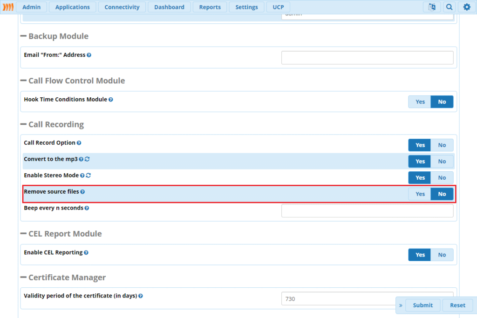477x318 pixels.
Task: Open the Reports menu
Action: tap(210, 7)
